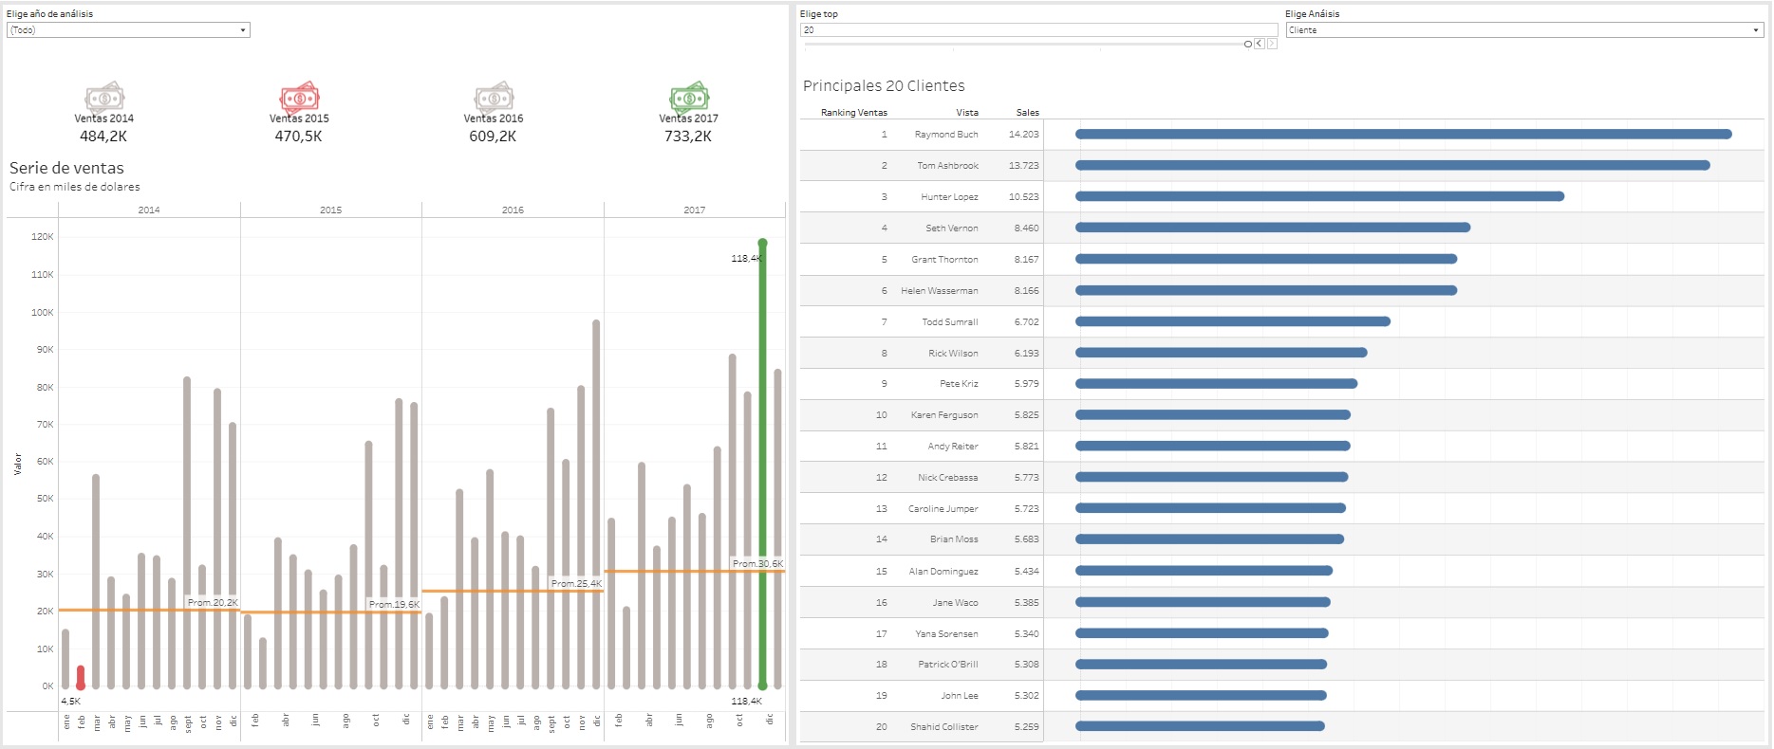Select the Tom Ashbrook customer label

pos(947,166)
